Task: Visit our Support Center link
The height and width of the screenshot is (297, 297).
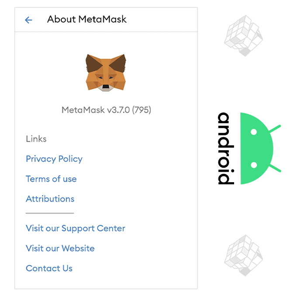Action: [76, 228]
